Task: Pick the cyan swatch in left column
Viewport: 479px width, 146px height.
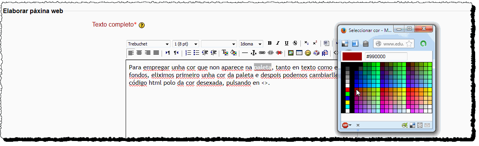Action: tap(347, 106)
